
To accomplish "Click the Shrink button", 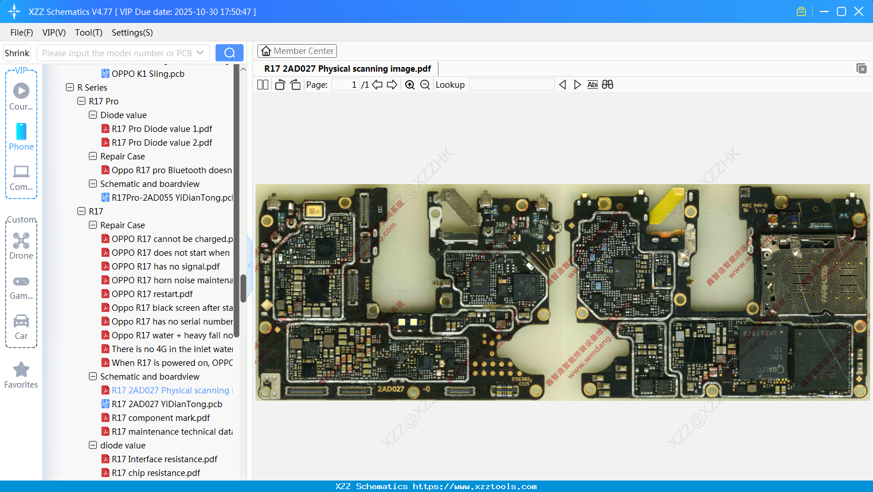I will (17, 53).
